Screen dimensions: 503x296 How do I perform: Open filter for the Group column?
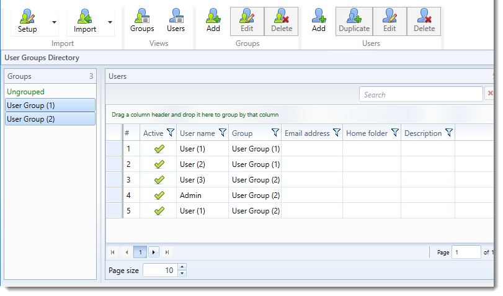pyautogui.click(x=275, y=133)
